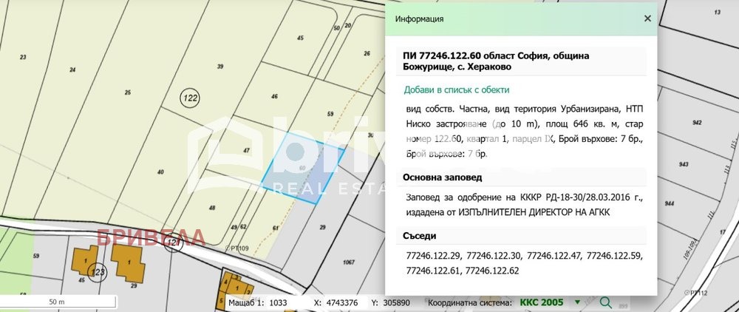
Task: Select parcel 942 right of the popup
Action: tap(697, 123)
